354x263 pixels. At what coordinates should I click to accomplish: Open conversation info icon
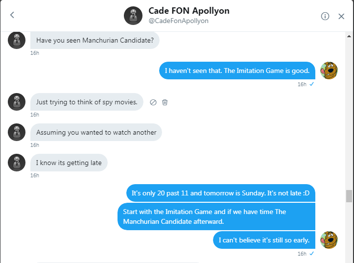pyautogui.click(x=325, y=16)
